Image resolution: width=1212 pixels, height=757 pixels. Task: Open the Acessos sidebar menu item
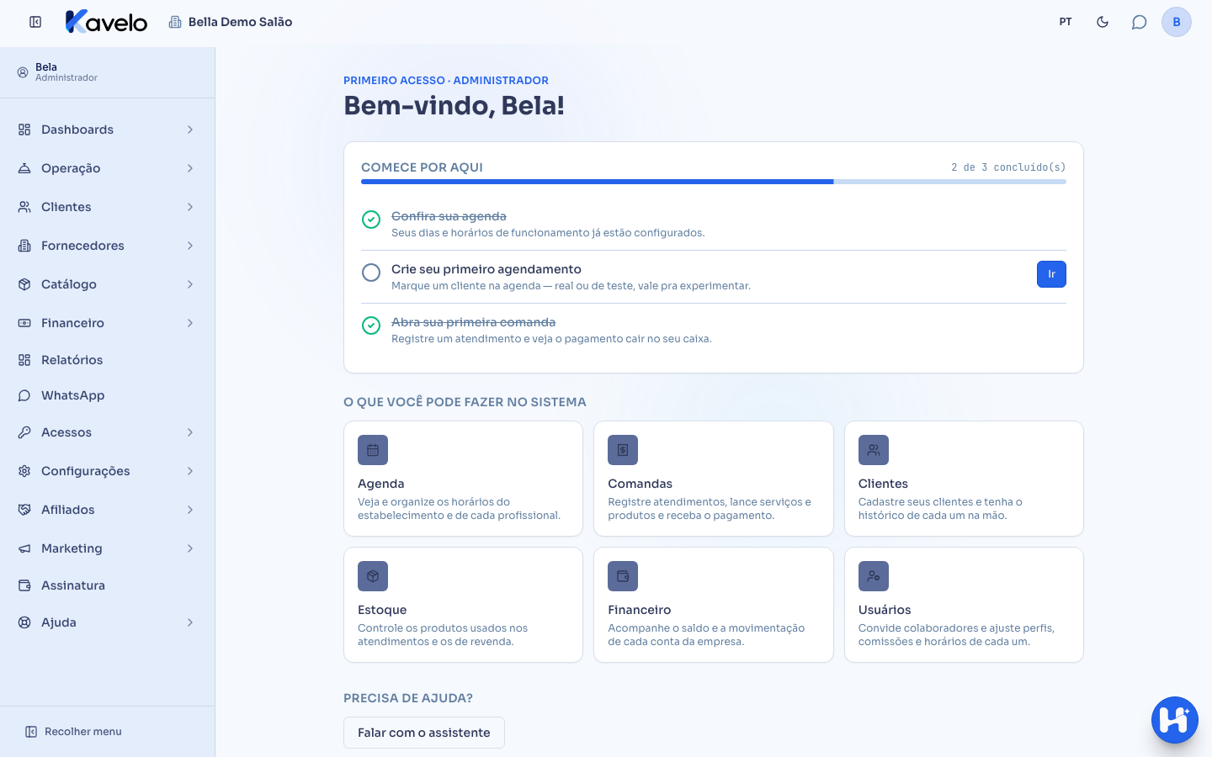107,432
